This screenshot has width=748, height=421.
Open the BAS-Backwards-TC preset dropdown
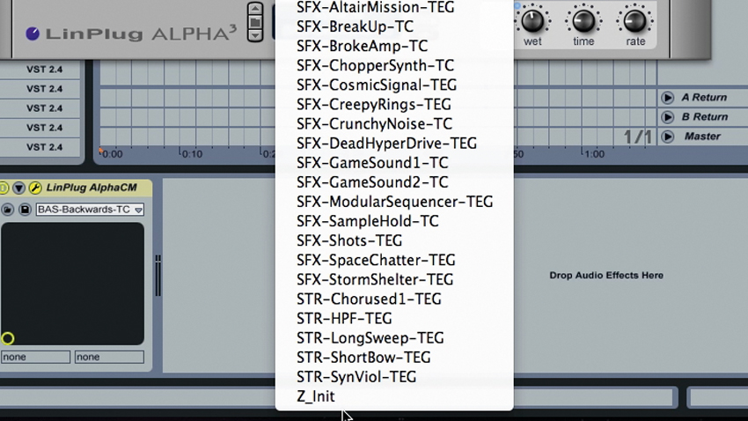tap(90, 210)
